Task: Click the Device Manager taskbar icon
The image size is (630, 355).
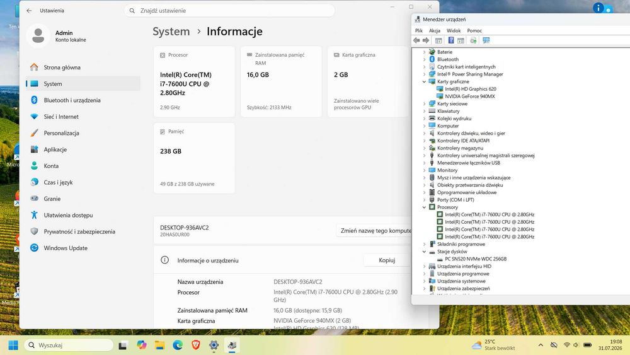Action: click(x=232, y=345)
